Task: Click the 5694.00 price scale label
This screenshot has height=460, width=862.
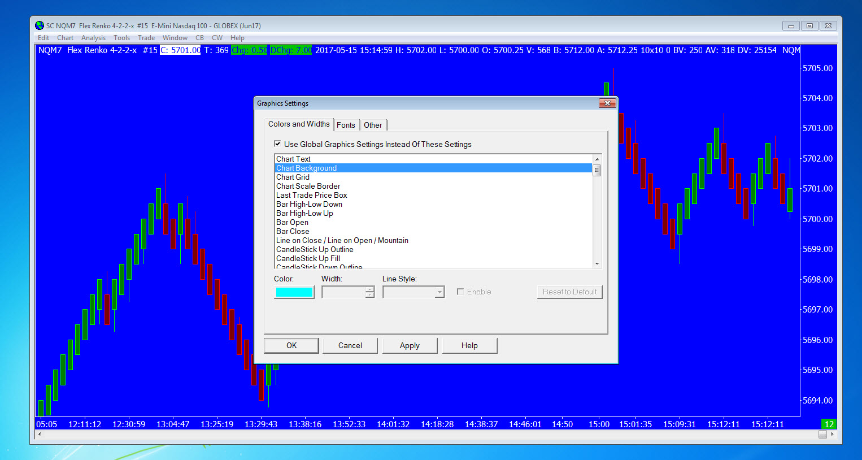Action: (817, 400)
